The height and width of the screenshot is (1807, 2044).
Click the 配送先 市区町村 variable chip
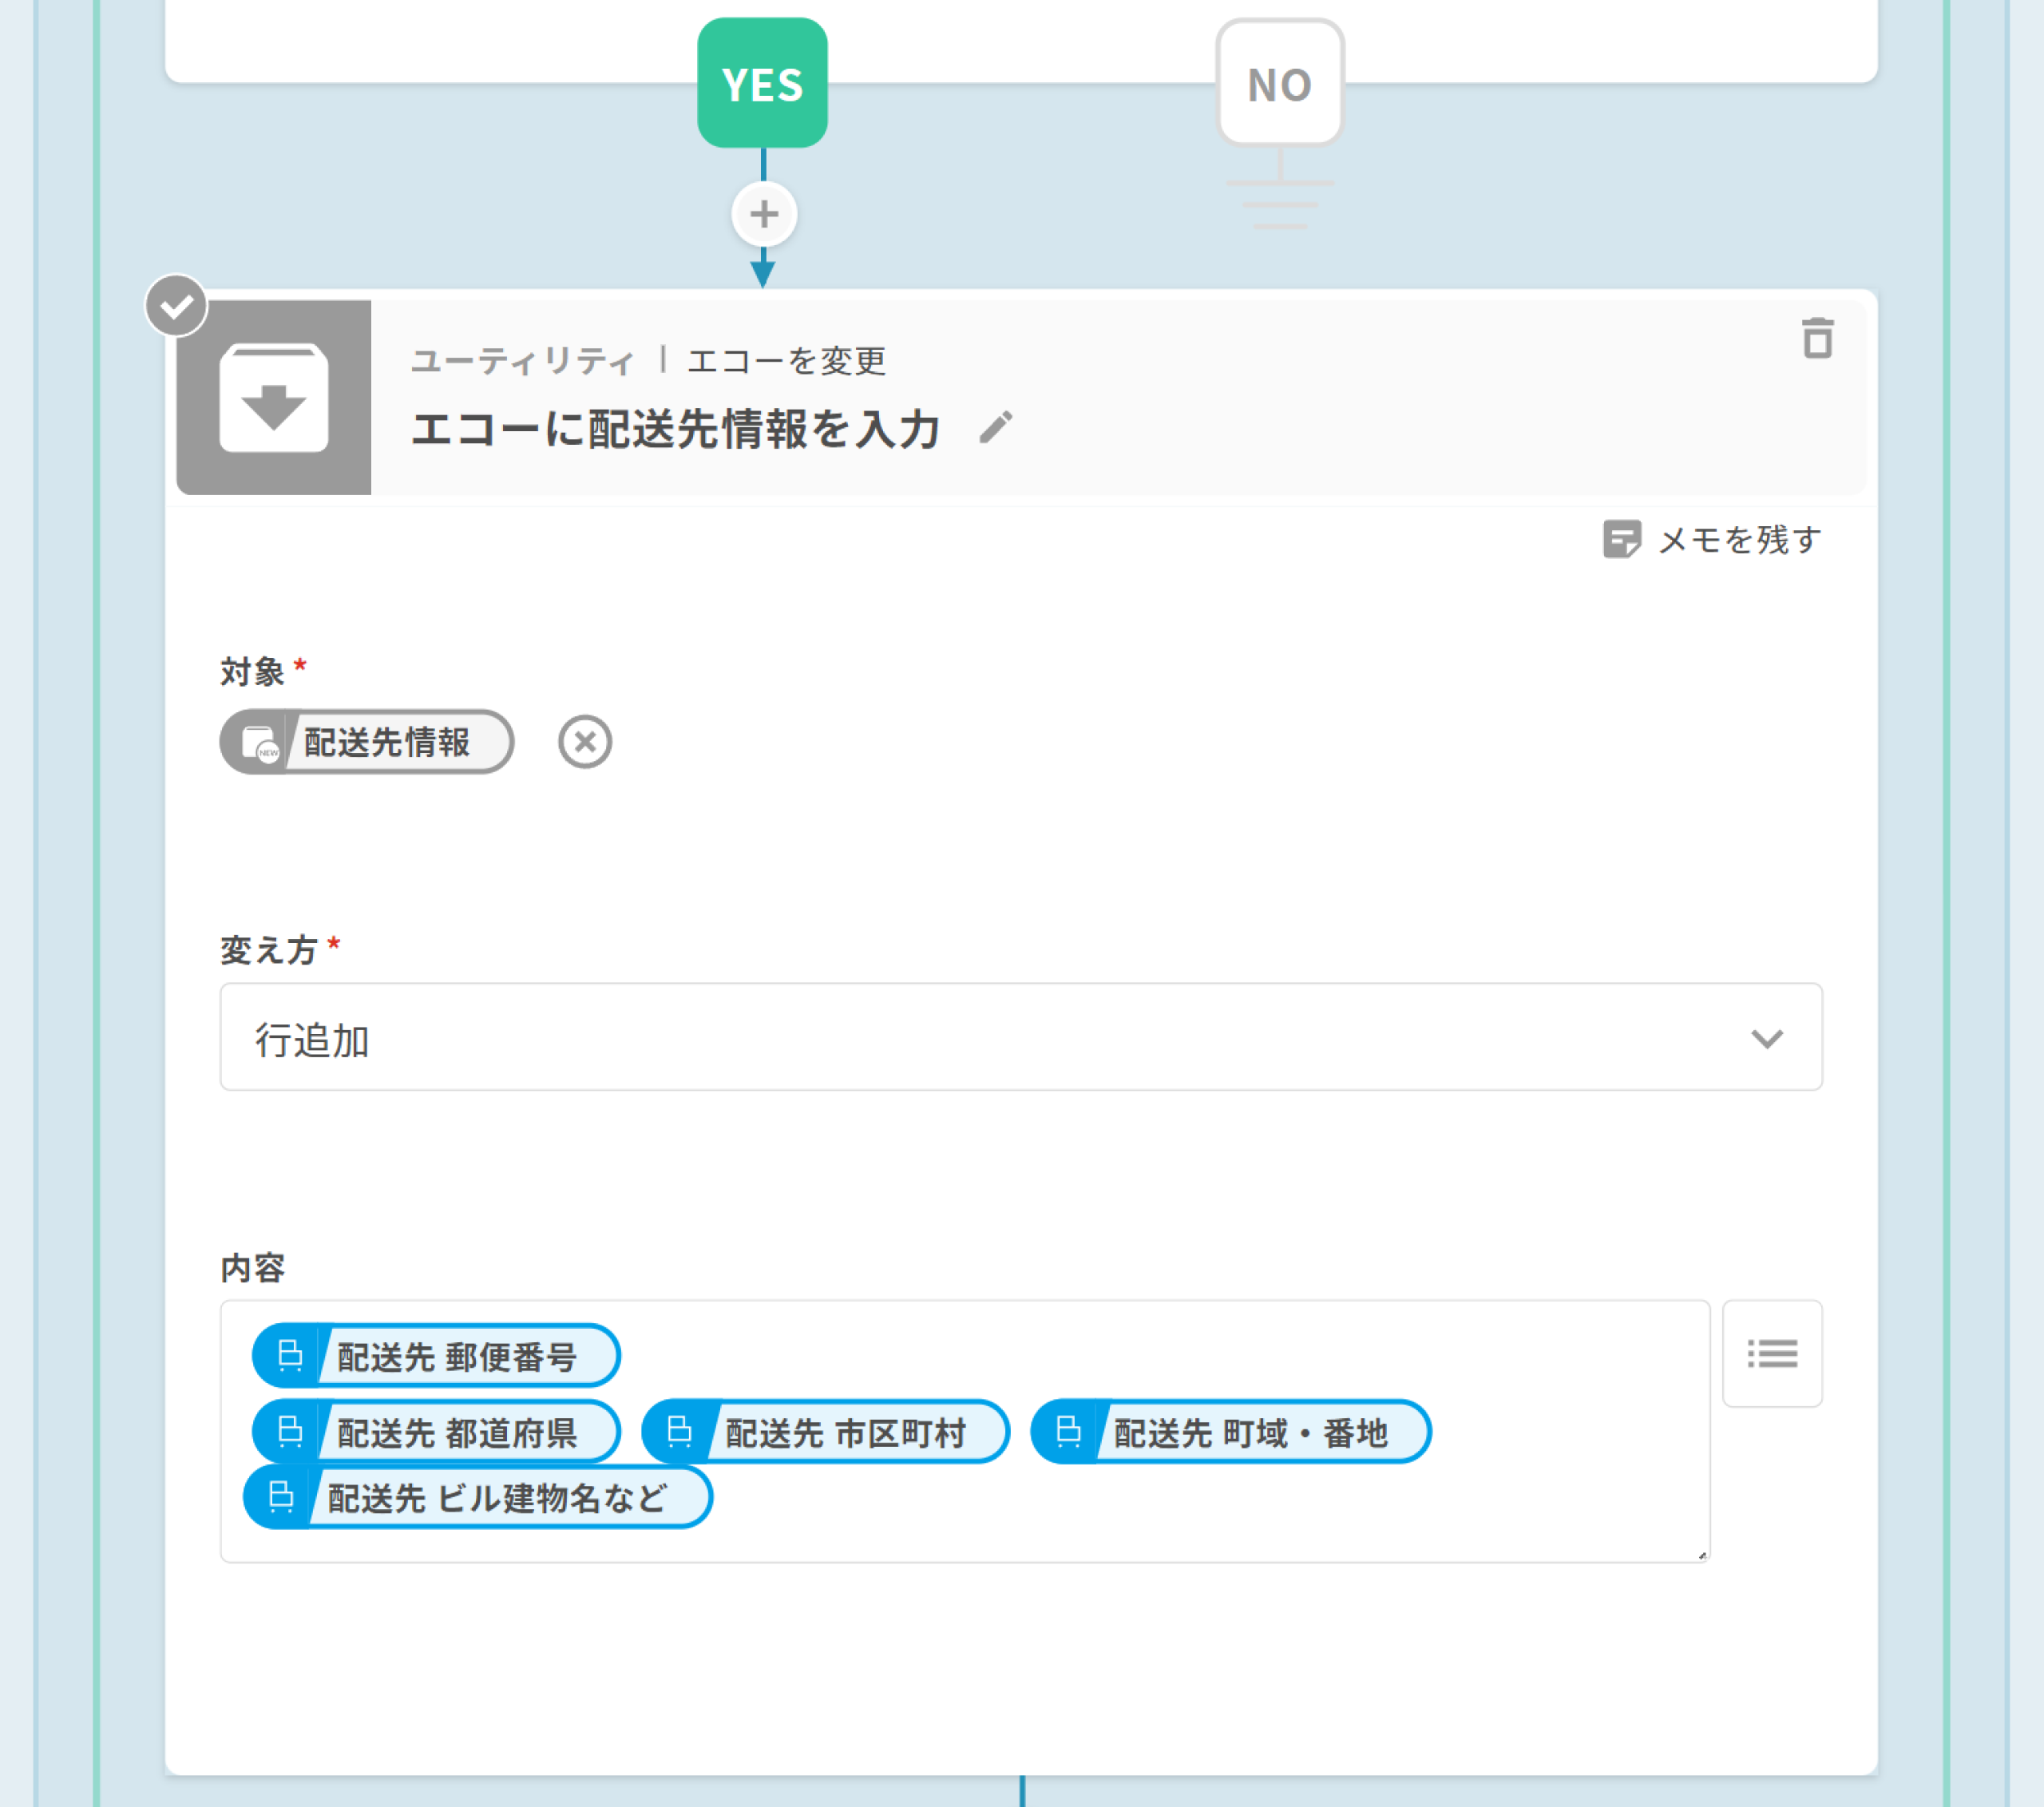tap(825, 1432)
